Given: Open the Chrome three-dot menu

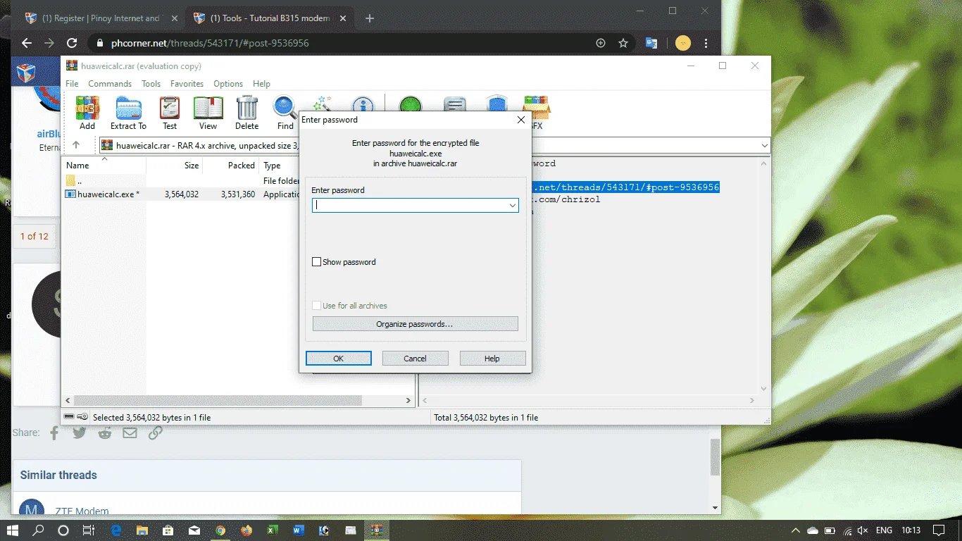Looking at the screenshot, I should point(706,43).
